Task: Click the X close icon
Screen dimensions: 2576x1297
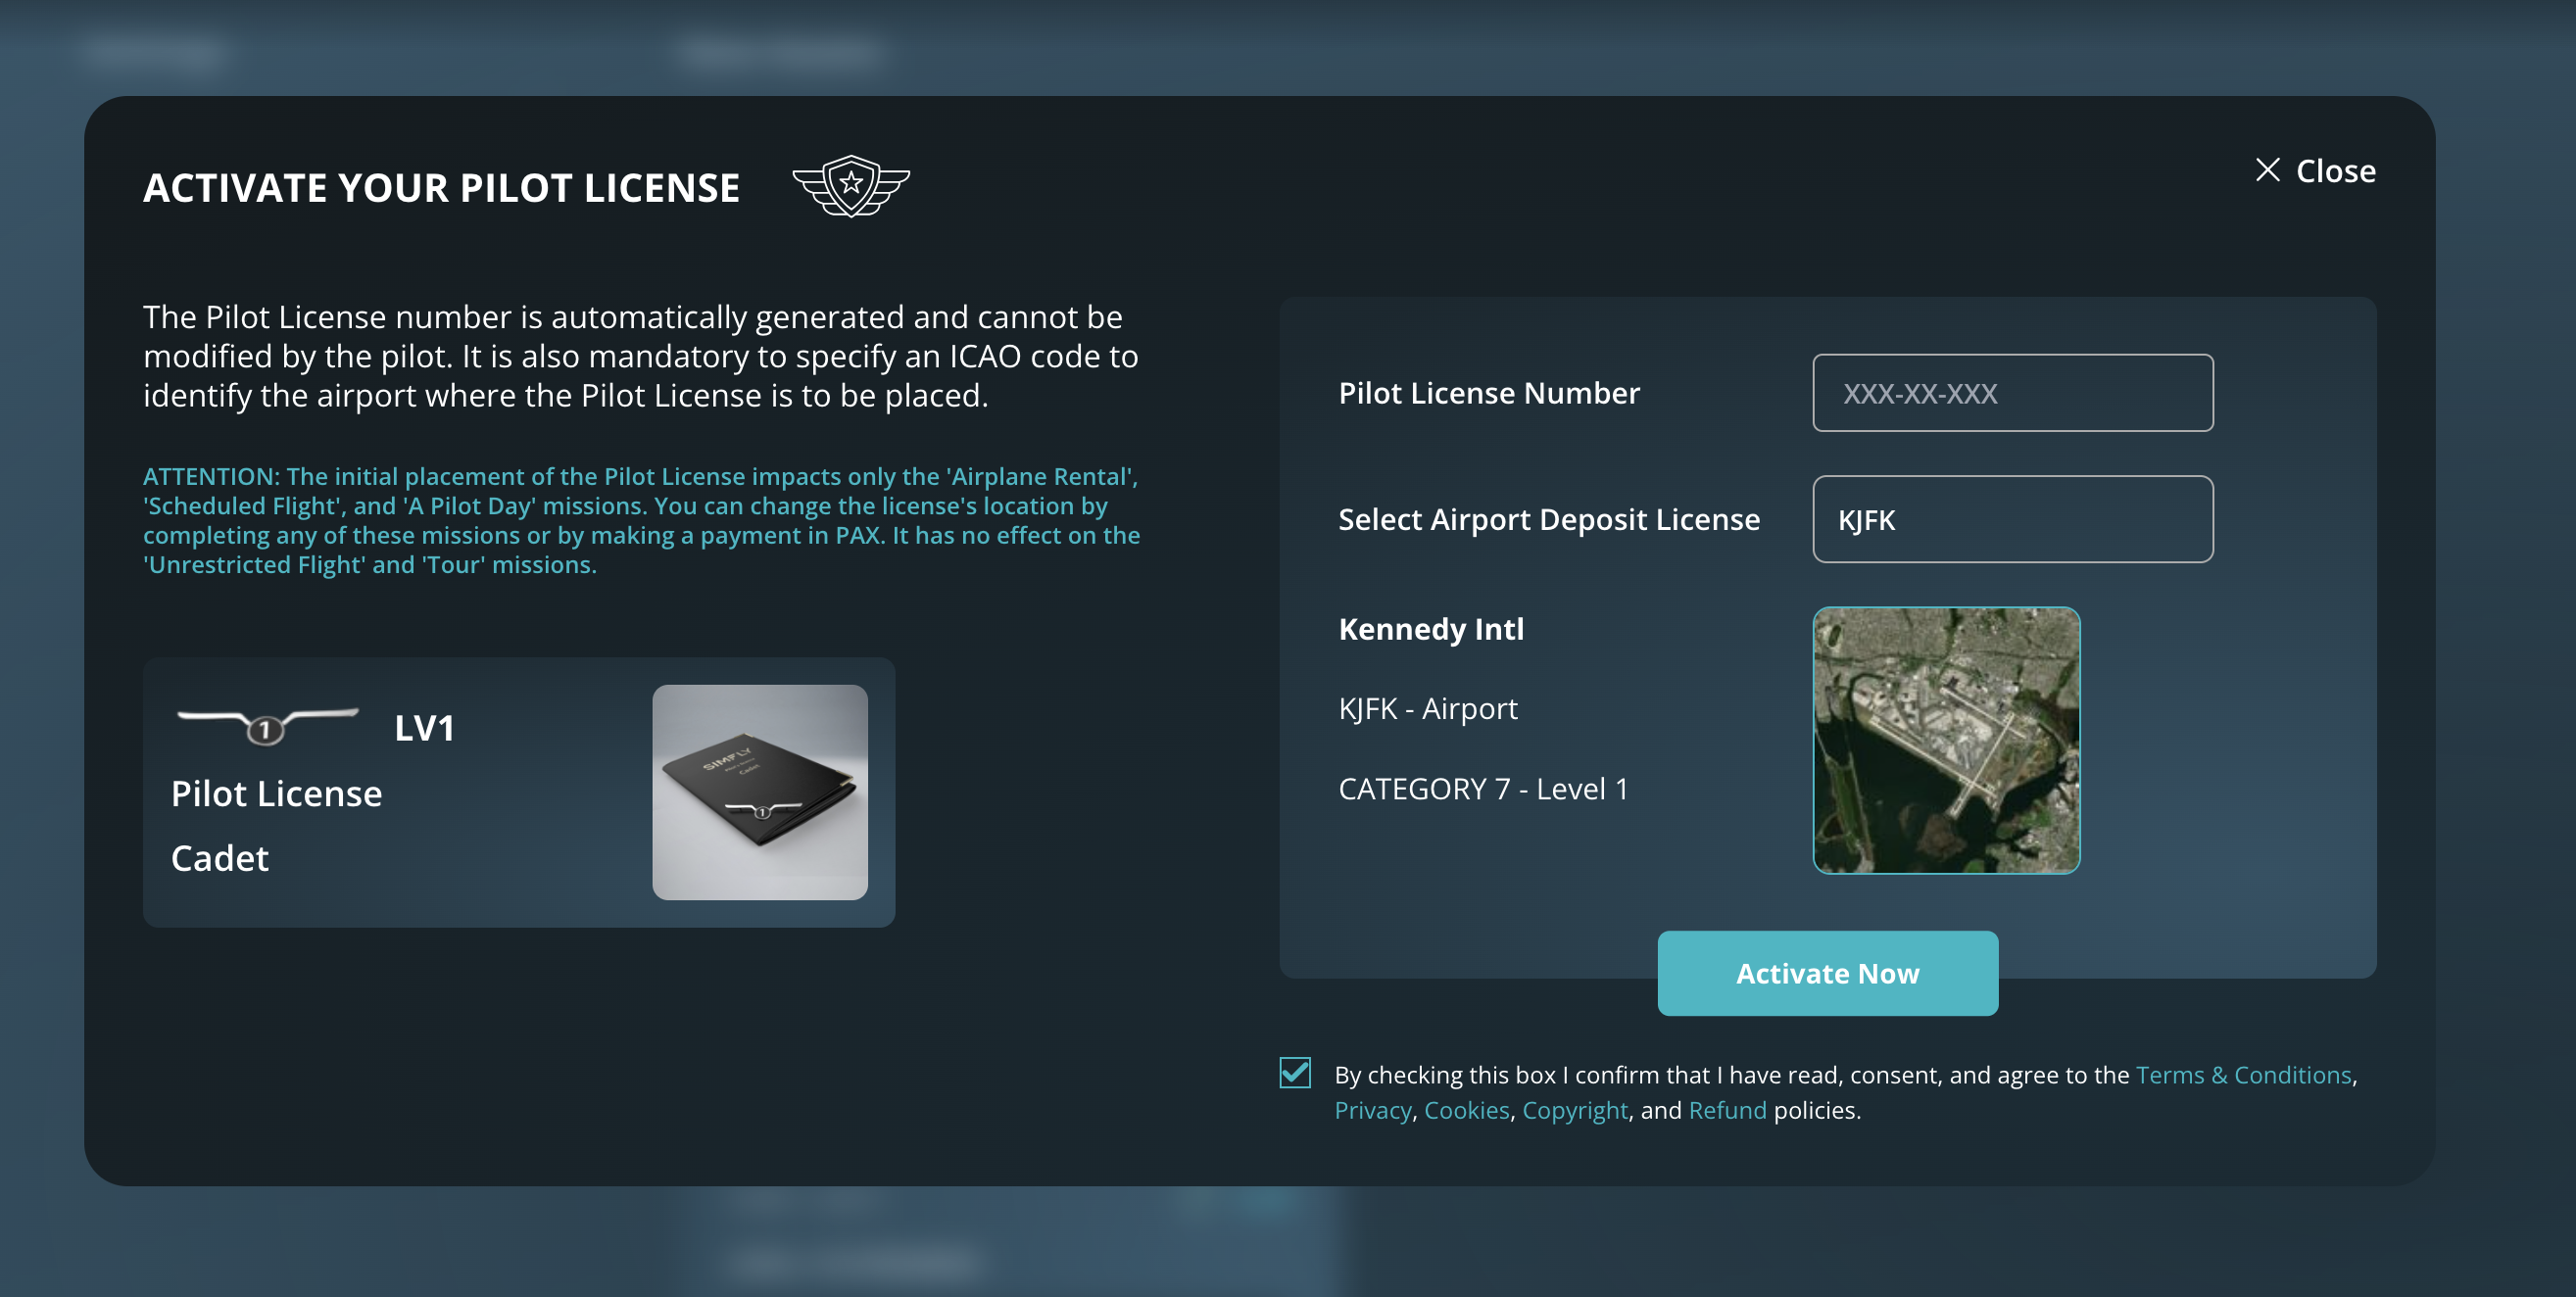Action: point(2271,171)
